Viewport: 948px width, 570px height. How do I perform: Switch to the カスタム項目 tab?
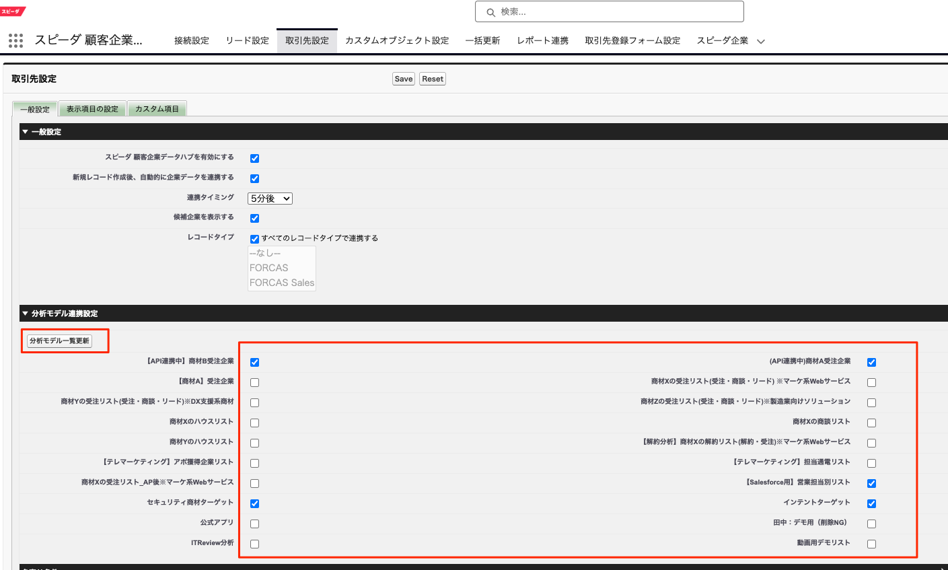[x=157, y=109]
